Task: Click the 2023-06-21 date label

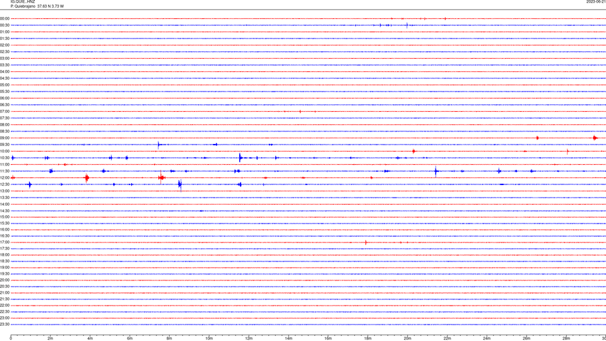Action: tap(596, 2)
